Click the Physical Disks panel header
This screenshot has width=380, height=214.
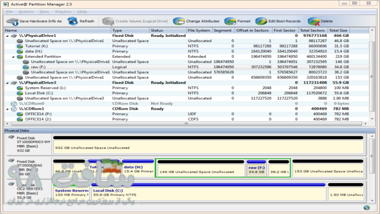pyautogui.click(x=190, y=130)
